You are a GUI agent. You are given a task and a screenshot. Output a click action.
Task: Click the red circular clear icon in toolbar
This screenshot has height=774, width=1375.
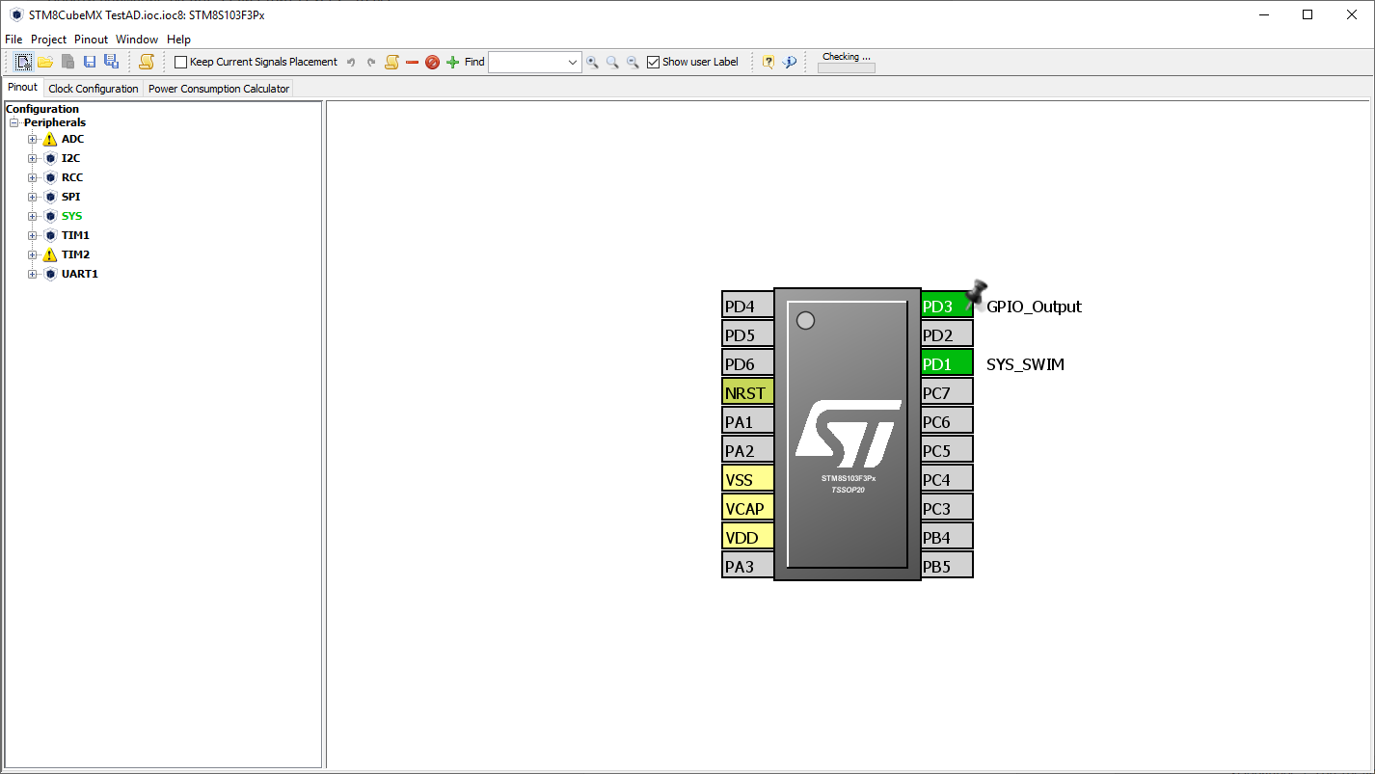432,62
